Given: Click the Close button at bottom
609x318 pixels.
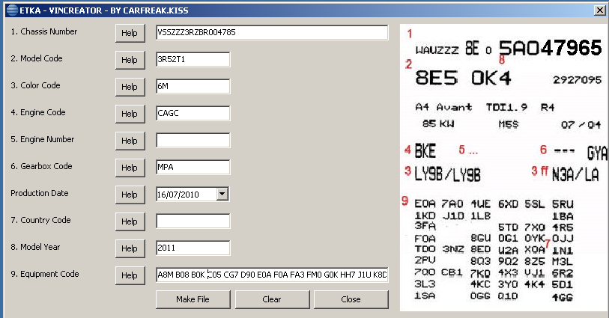Looking at the screenshot, I should pos(351,299).
